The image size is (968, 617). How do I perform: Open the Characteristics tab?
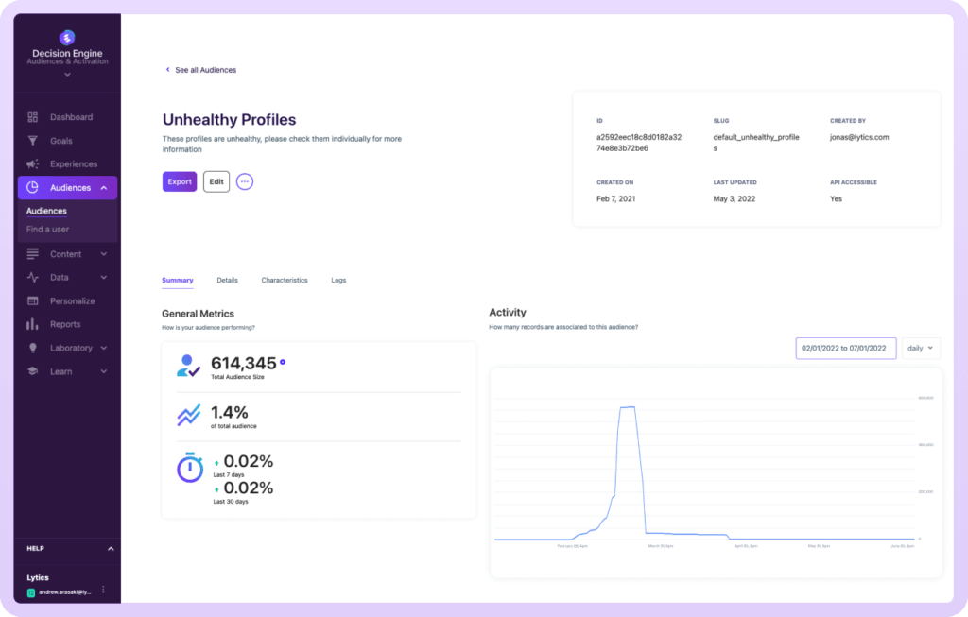[285, 281]
